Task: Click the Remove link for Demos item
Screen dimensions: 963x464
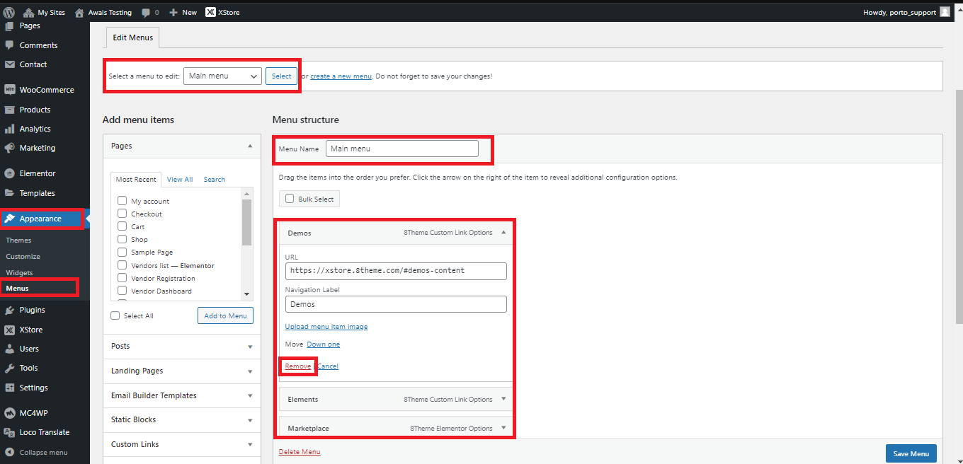Action: point(298,366)
